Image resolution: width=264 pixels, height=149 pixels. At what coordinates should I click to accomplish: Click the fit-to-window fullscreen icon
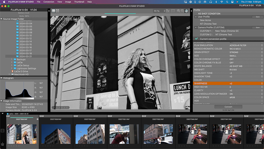pos(173,11)
